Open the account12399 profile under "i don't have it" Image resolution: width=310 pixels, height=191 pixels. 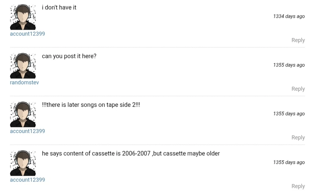pyautogui.click(x=27, y=34)
